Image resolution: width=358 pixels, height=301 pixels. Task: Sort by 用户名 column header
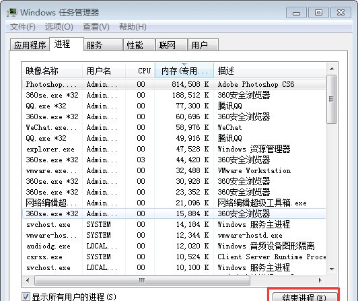click(x=104, y=71)
